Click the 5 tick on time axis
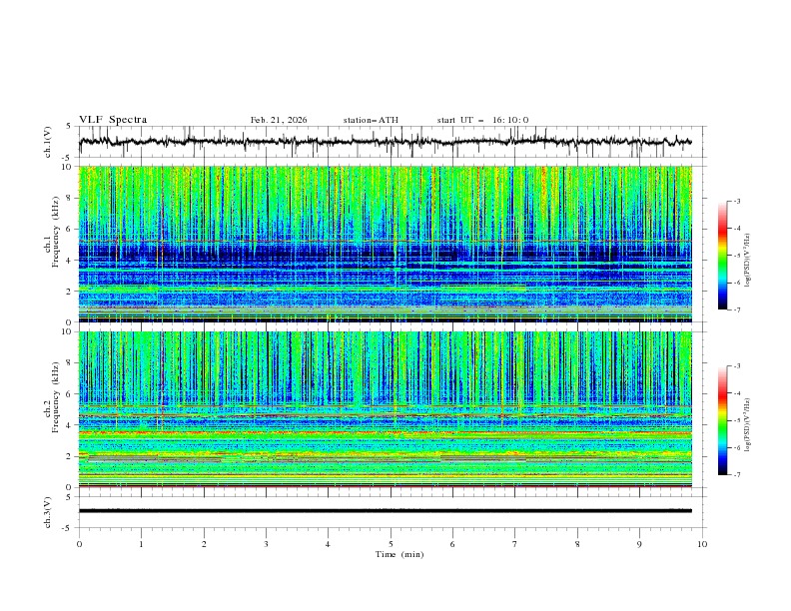 point(391,544)
